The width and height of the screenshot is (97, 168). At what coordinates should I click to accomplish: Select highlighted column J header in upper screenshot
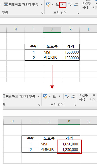[52, 29]
